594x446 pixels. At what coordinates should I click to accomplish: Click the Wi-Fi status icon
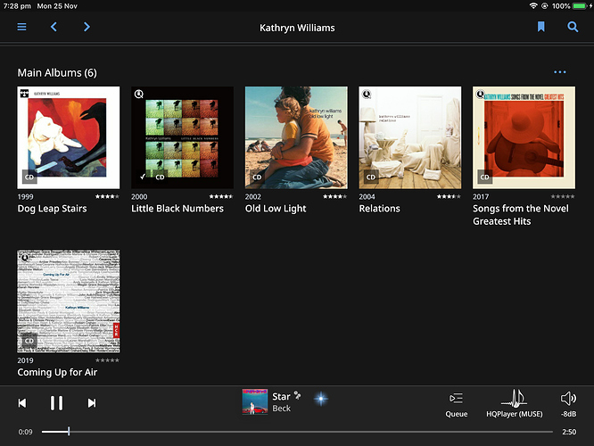click(x=533, y=5)
